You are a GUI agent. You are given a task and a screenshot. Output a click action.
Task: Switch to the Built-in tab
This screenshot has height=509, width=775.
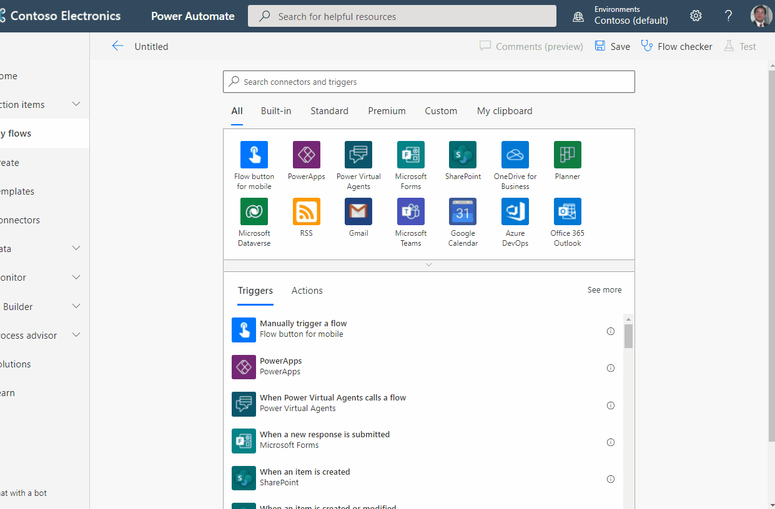pyautogui.click(x=276, y=111)
